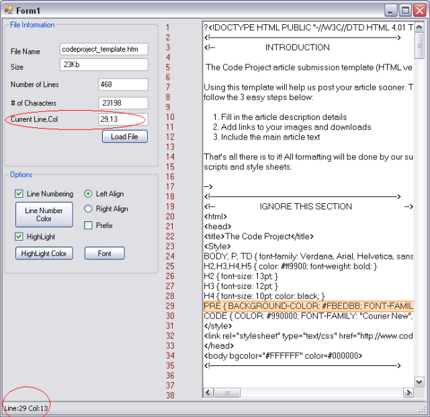Click the horizontal scrollbar thumb
Viewport: 430px width, 417px height.
(x=227, y=393)
